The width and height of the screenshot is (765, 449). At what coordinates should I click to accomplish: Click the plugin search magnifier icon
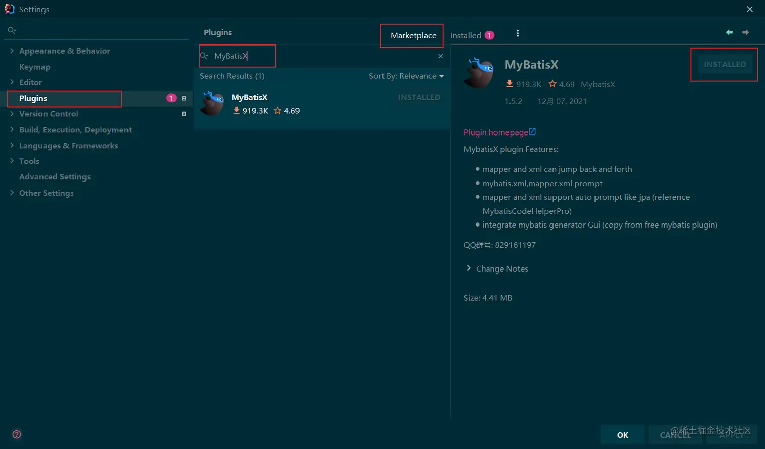tap(204, 56)
